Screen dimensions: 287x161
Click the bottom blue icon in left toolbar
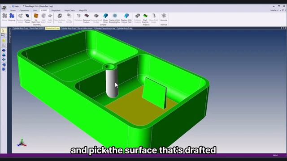tap(4, 69)
